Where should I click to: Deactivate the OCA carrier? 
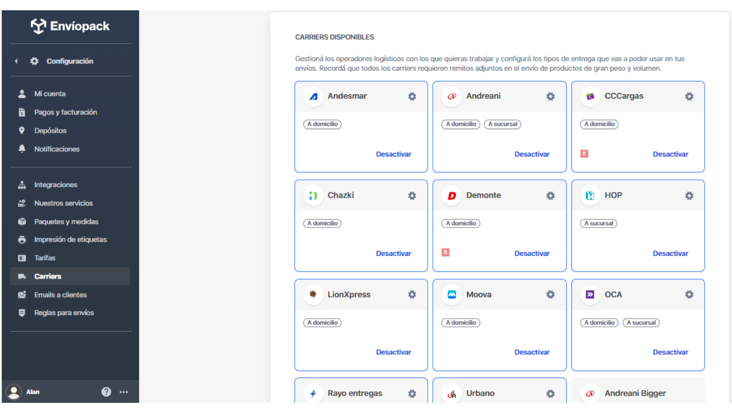click(x=670, y=352)
